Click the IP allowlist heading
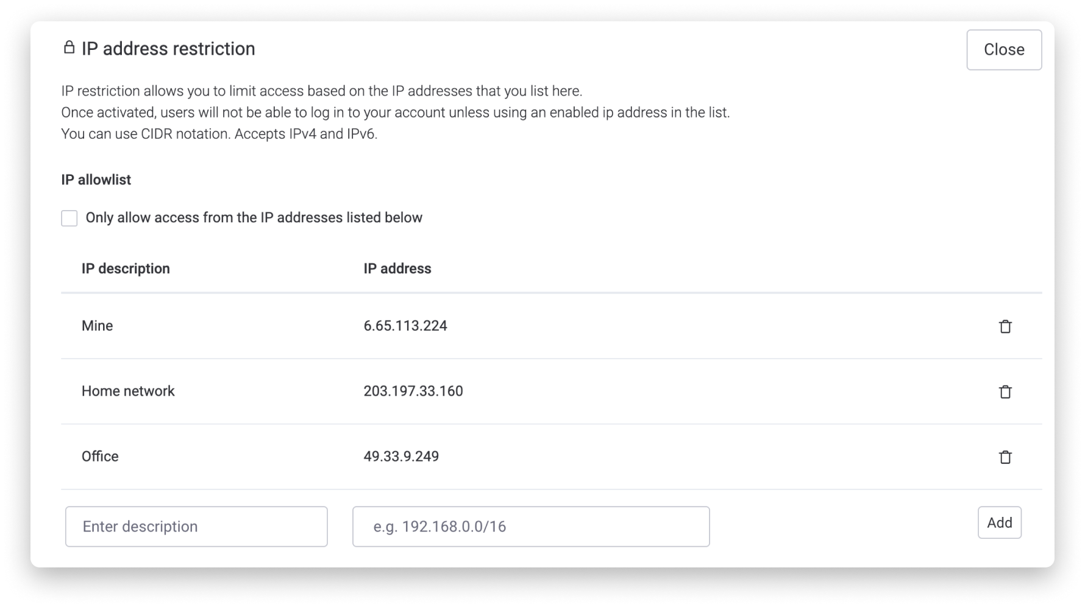Viewport: 1085px width, 607px height. [96, 180]
